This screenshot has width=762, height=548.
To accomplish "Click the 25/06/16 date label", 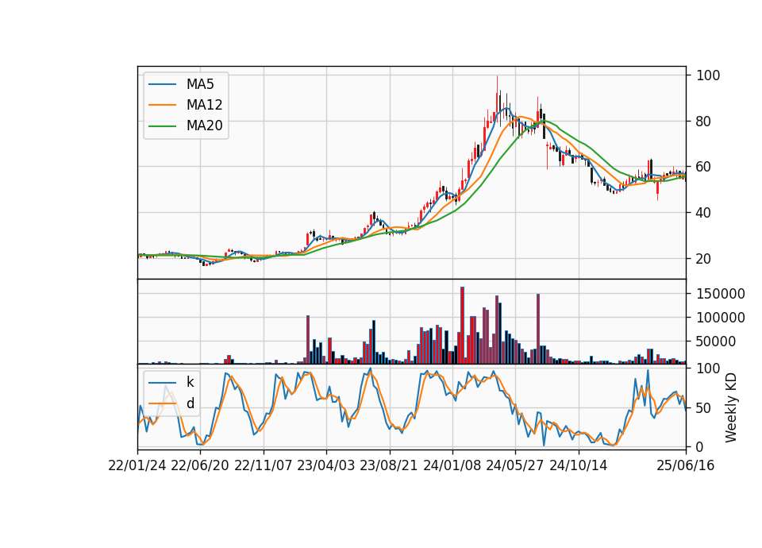I will [686, 465].
